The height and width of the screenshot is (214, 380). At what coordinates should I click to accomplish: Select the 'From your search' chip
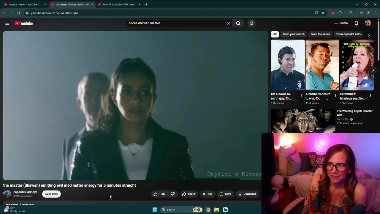[294, 34]
